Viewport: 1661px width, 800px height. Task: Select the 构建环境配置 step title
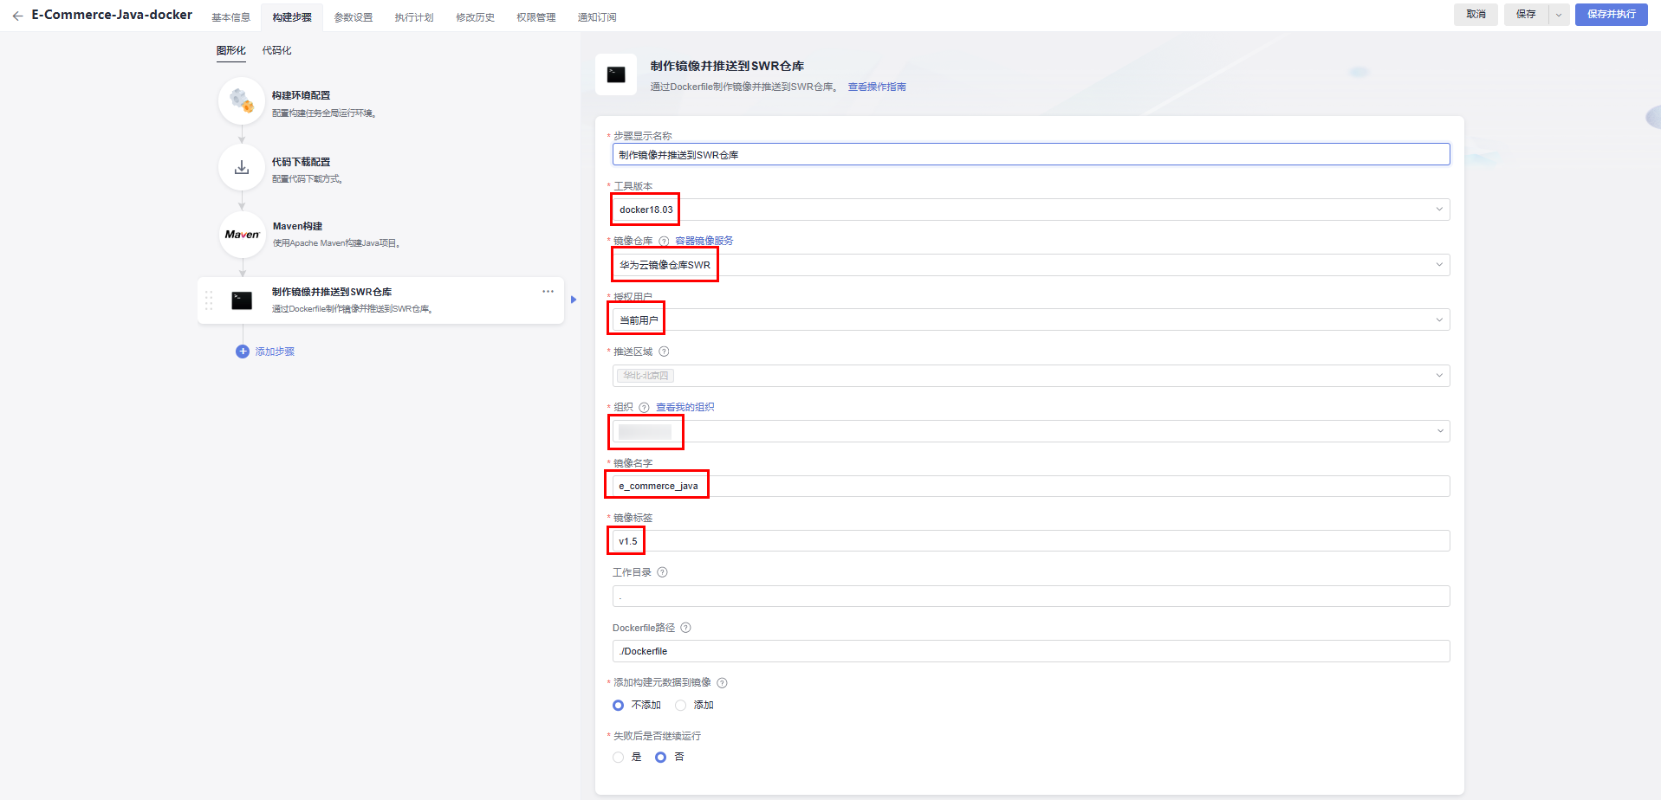[x=301, y=96]
